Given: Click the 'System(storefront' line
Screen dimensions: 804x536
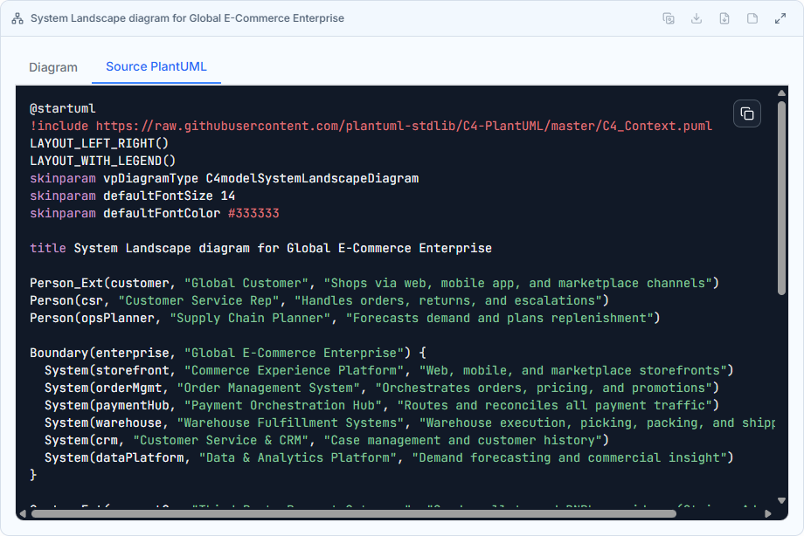Looking at the screenshot, I should click(389, 370).
